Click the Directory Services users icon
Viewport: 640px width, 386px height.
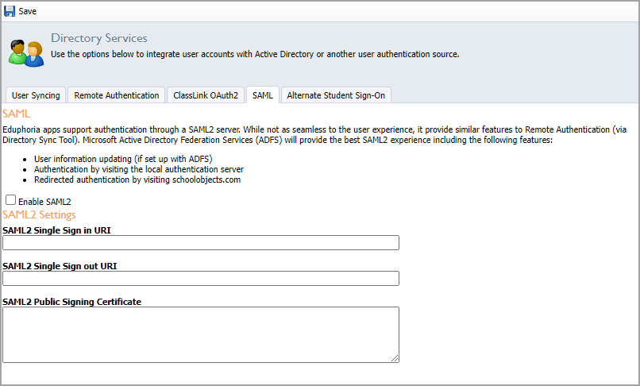click(x=26, y=53)
